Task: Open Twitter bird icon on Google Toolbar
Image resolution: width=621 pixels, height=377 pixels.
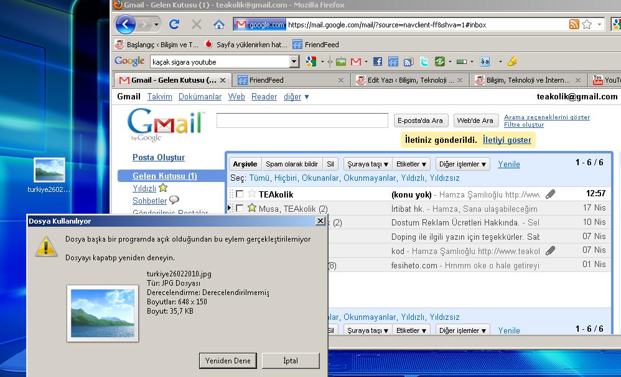Action: [x=424, y=61]
